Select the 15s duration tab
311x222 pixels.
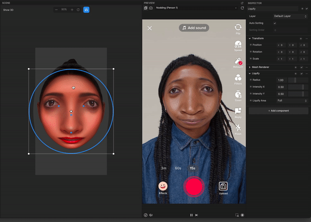tap(192, 168)
